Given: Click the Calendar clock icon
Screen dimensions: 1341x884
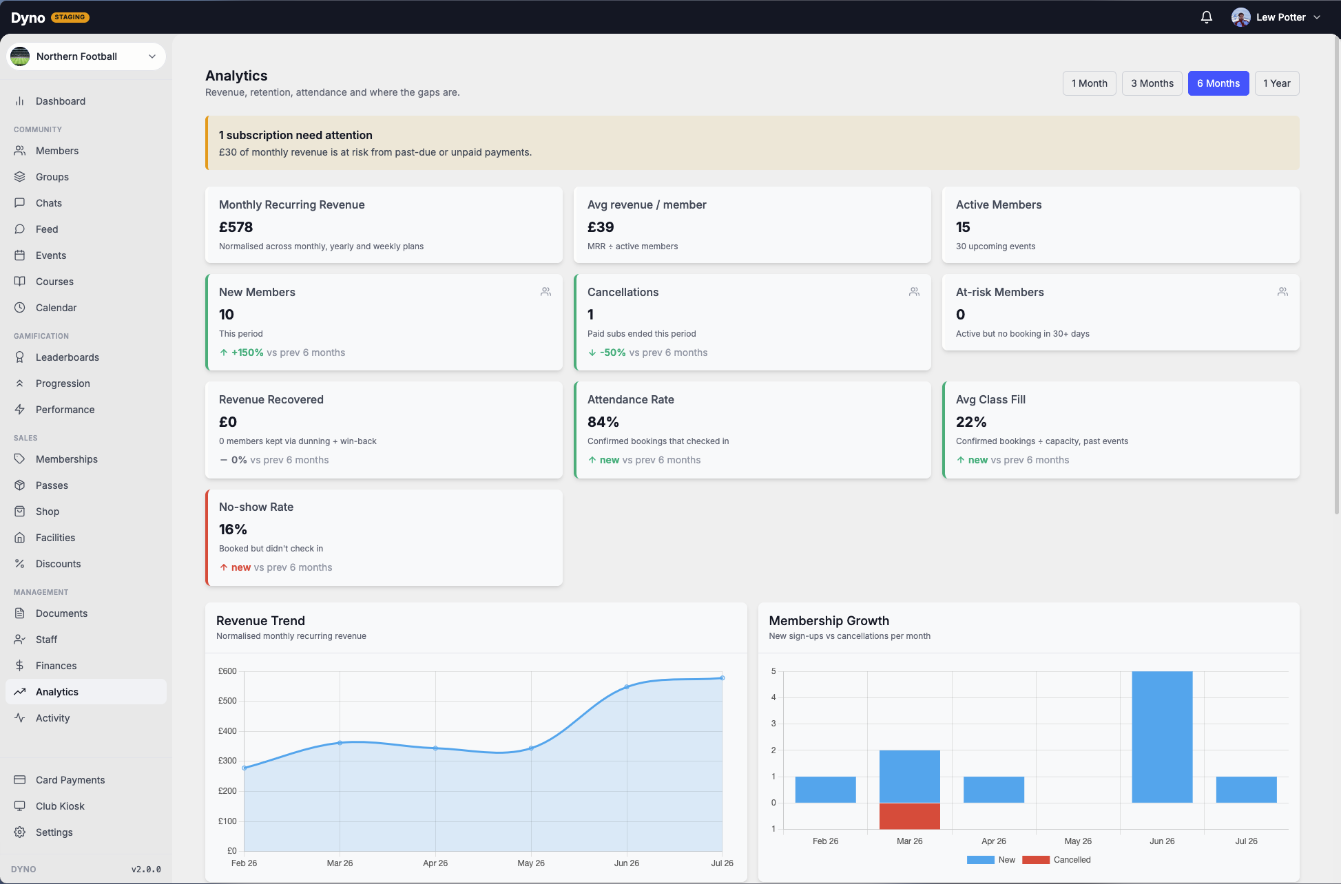Looking at the screenshot, I should 20,308.
